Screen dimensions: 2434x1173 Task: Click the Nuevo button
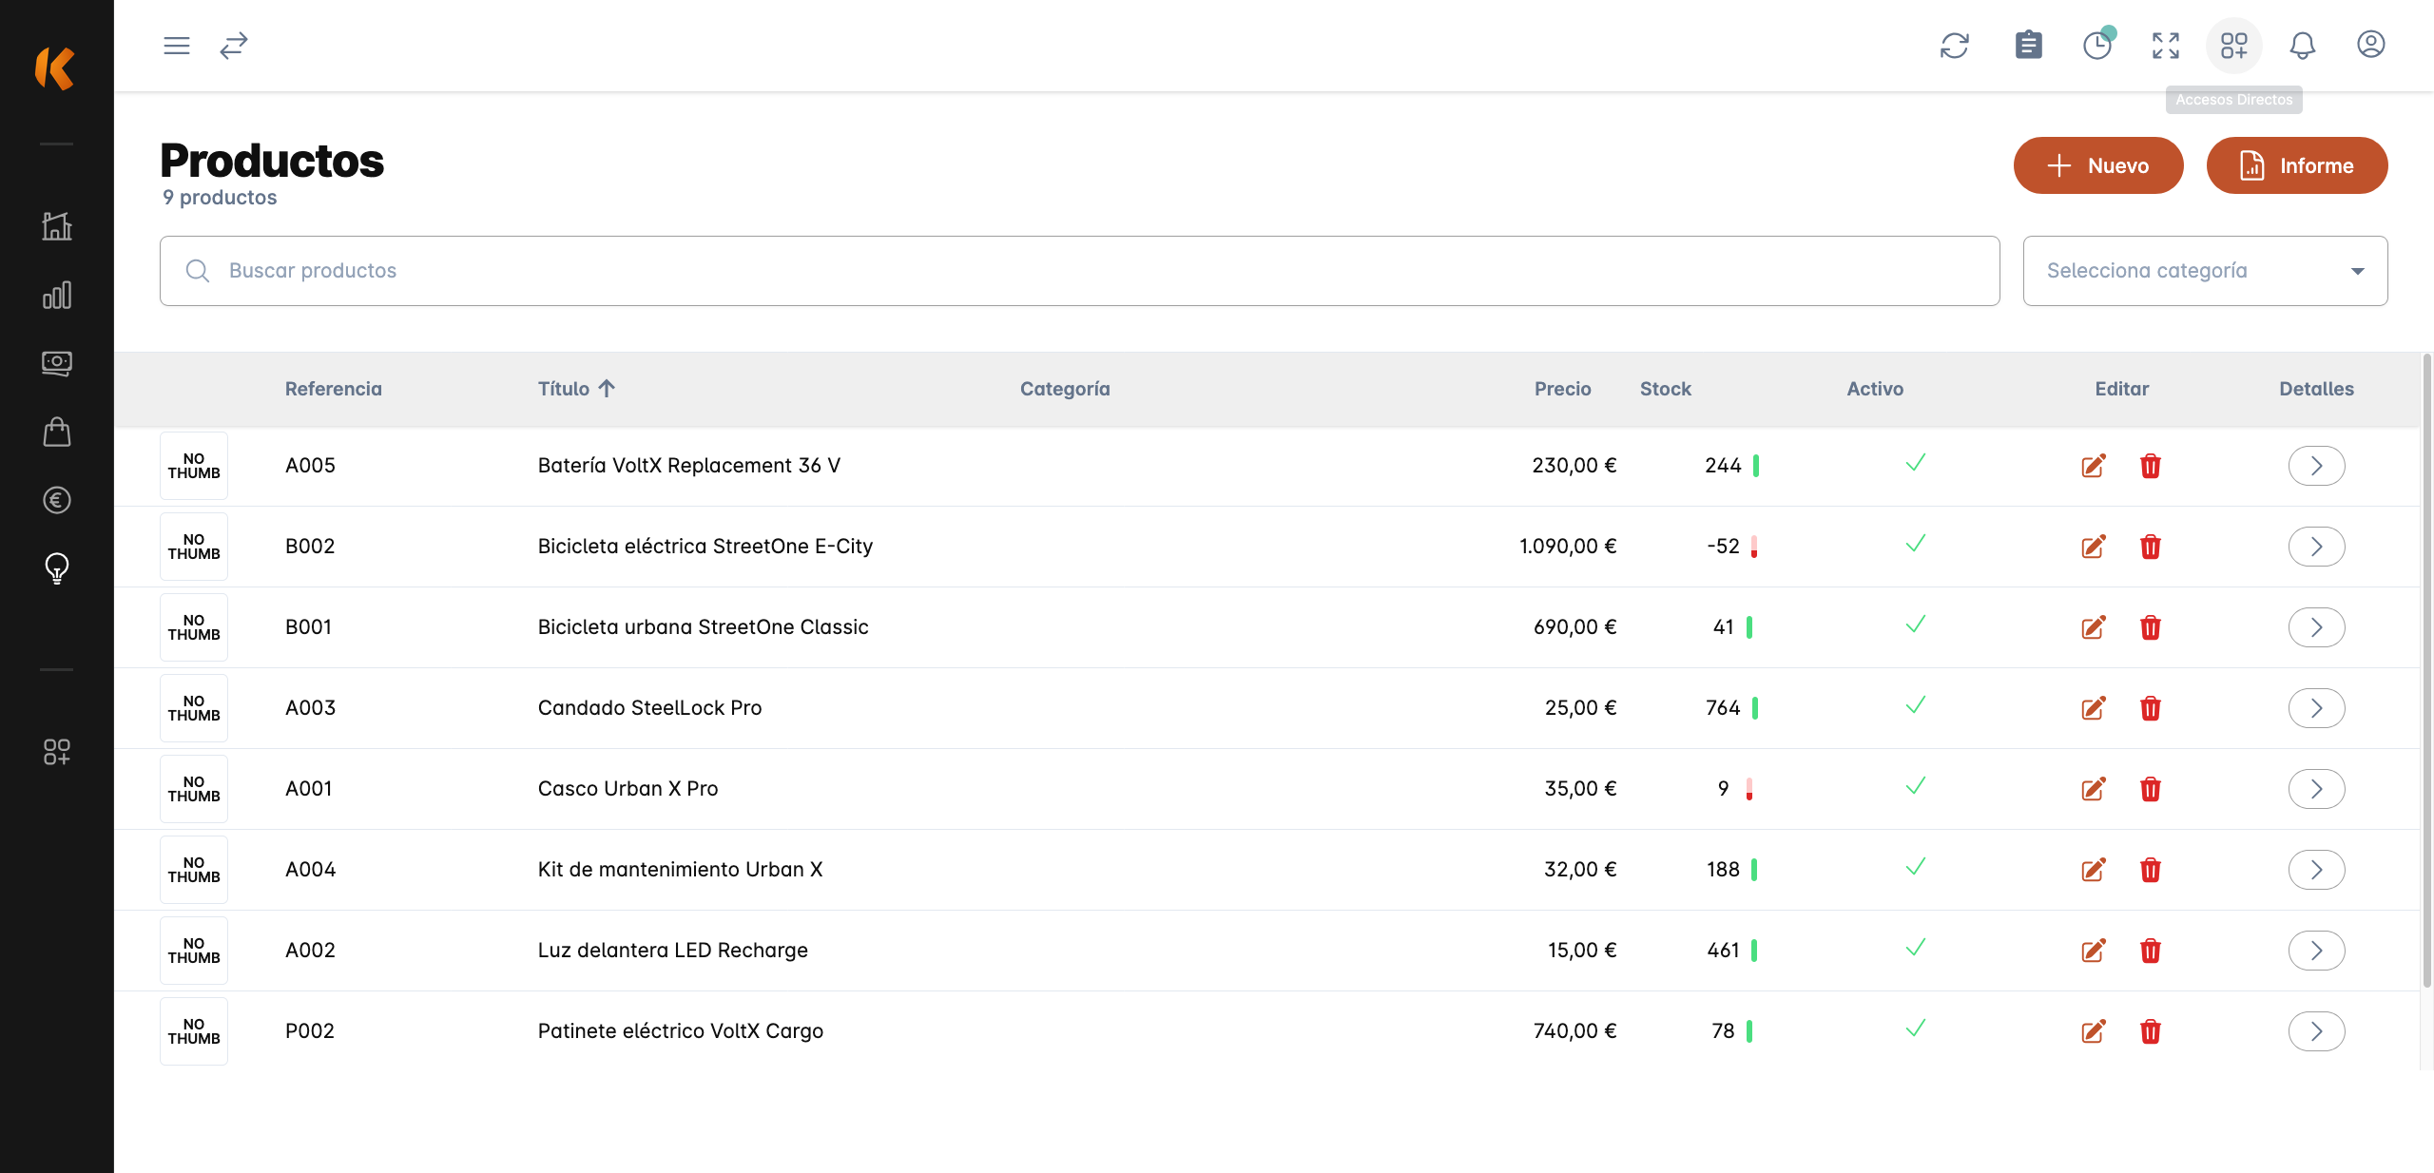click(2097, 165)
